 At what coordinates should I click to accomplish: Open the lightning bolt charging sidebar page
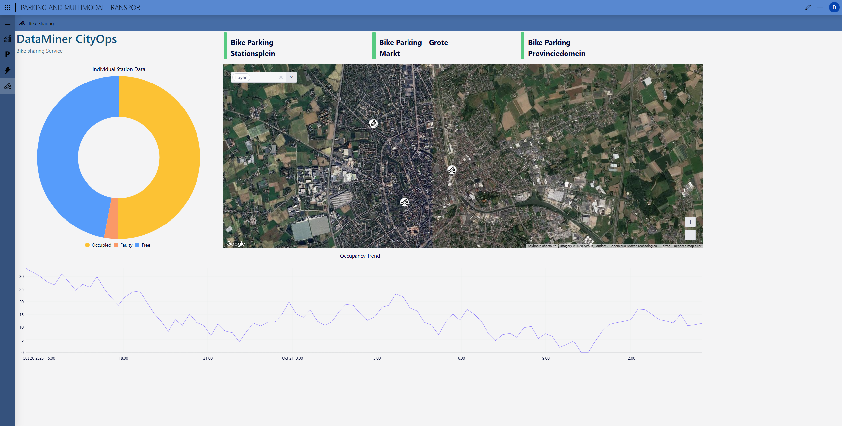[x=7, y=70]
